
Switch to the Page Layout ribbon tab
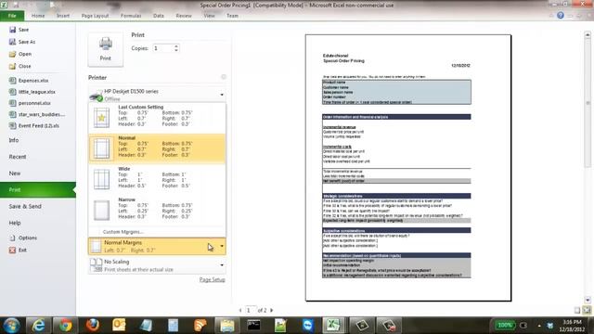[x=95, y=16]
